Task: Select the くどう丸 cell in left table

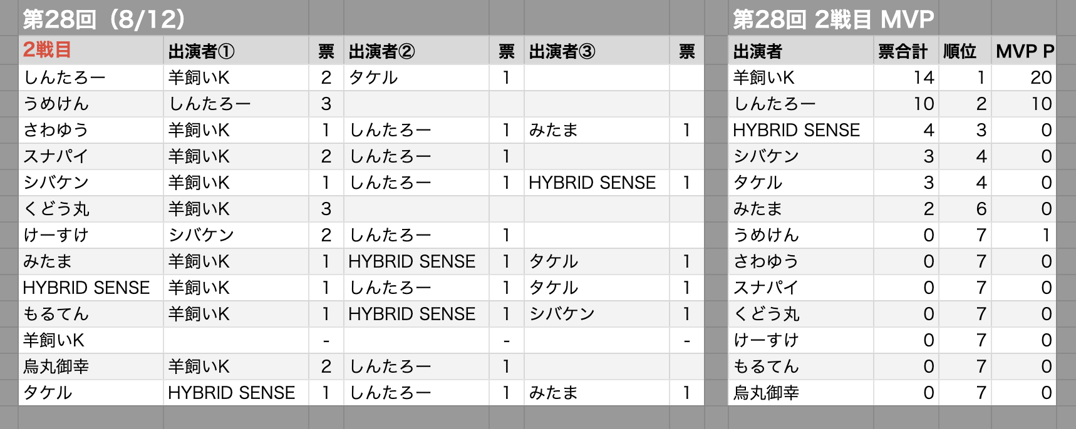Action: [x=91, y=209]
